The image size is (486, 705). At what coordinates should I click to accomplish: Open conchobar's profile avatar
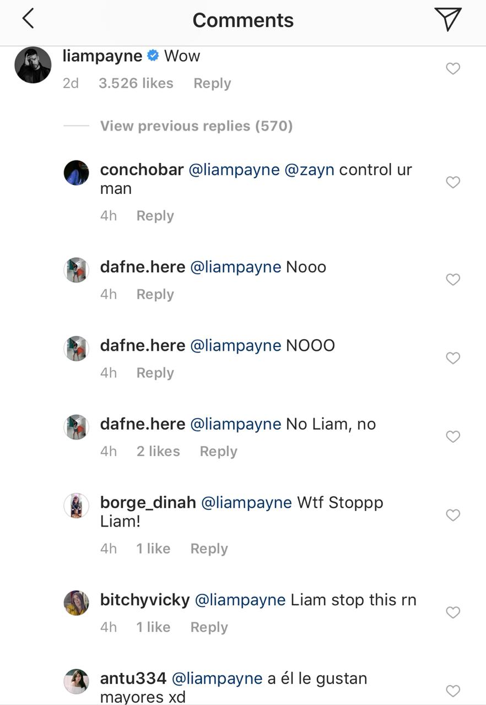point(77,173)
